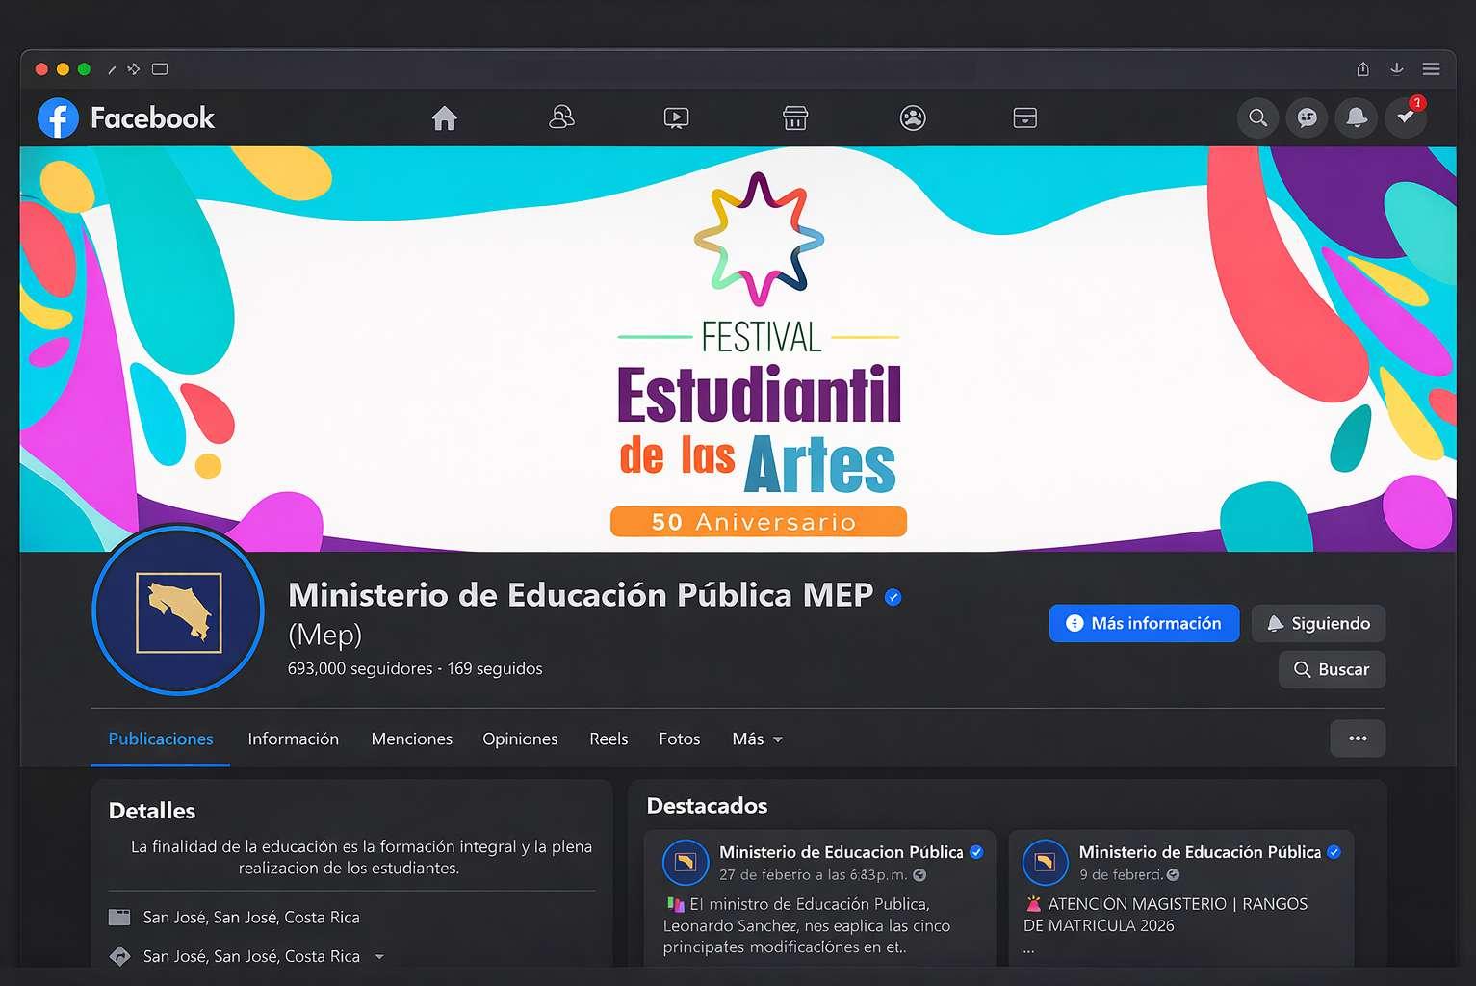This screenshot has width=1476, height=986.
Task: Click the Facebook wordmark text
Action: pos(152,118)
